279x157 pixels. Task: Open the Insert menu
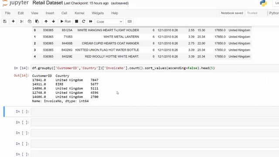point(50,13)
